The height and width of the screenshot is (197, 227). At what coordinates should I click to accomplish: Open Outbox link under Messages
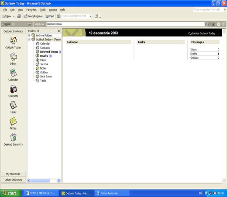coord(194,58)
